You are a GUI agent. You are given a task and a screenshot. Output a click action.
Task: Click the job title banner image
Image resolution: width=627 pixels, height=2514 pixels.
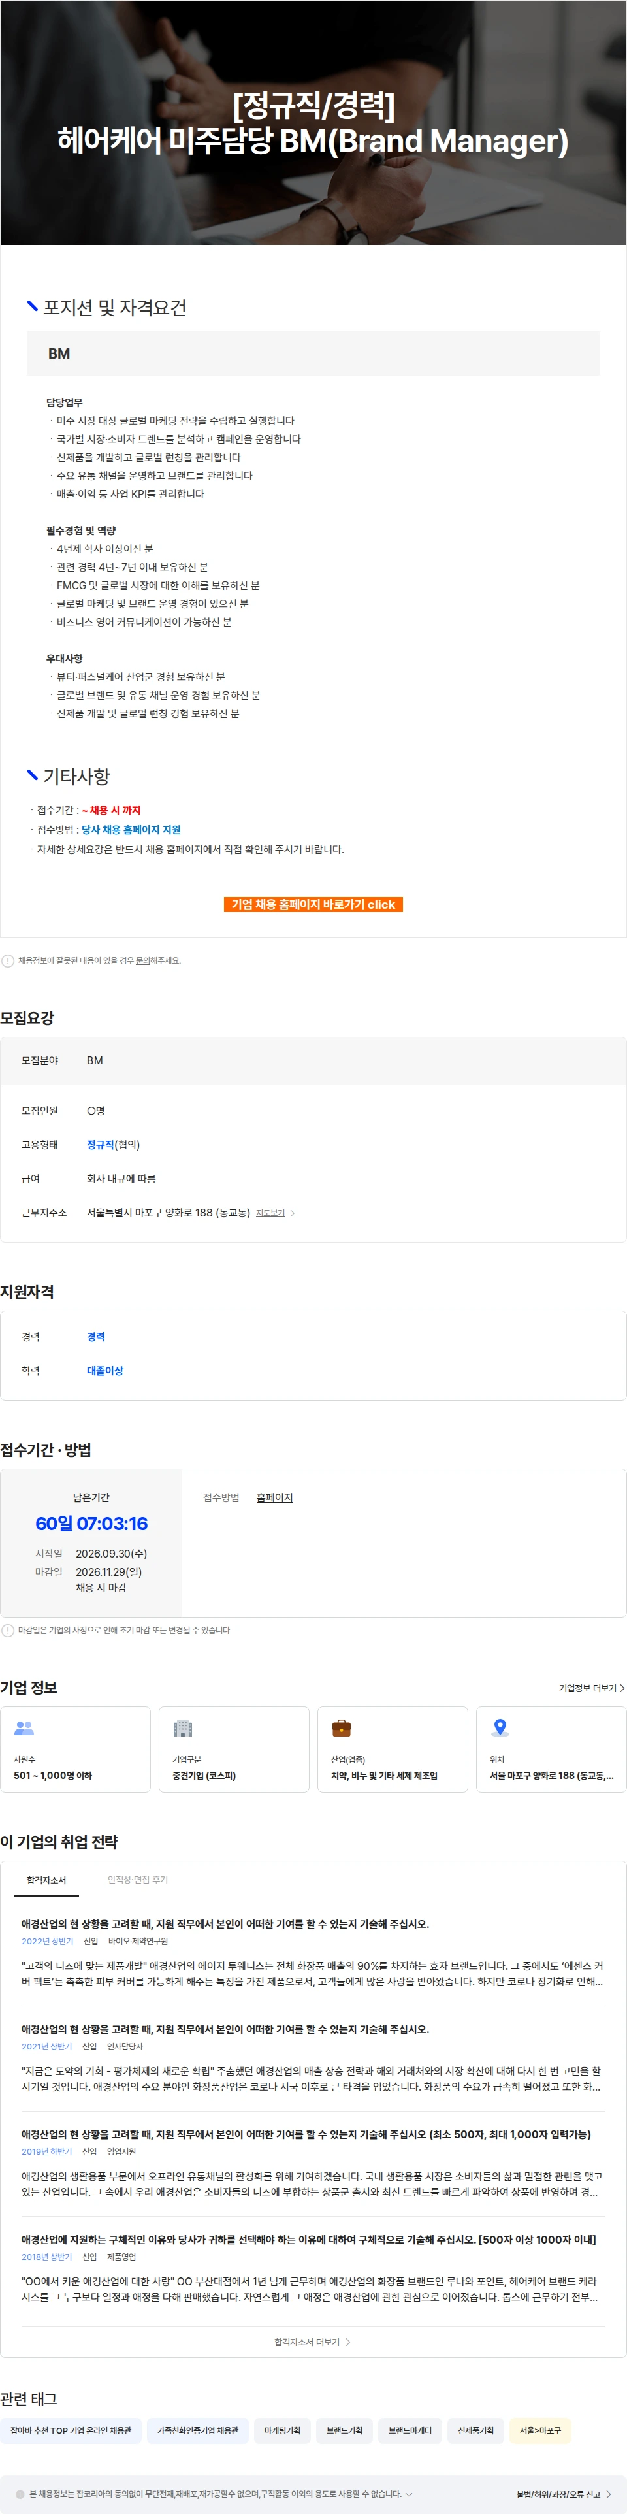point(313,122)
